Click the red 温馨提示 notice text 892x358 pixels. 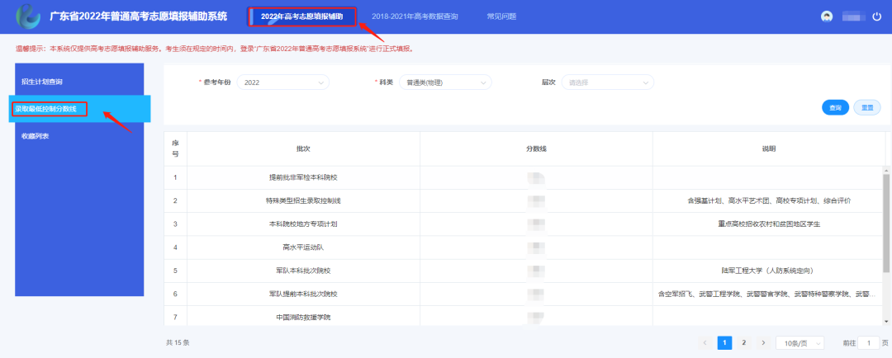(x=215, y=49)
